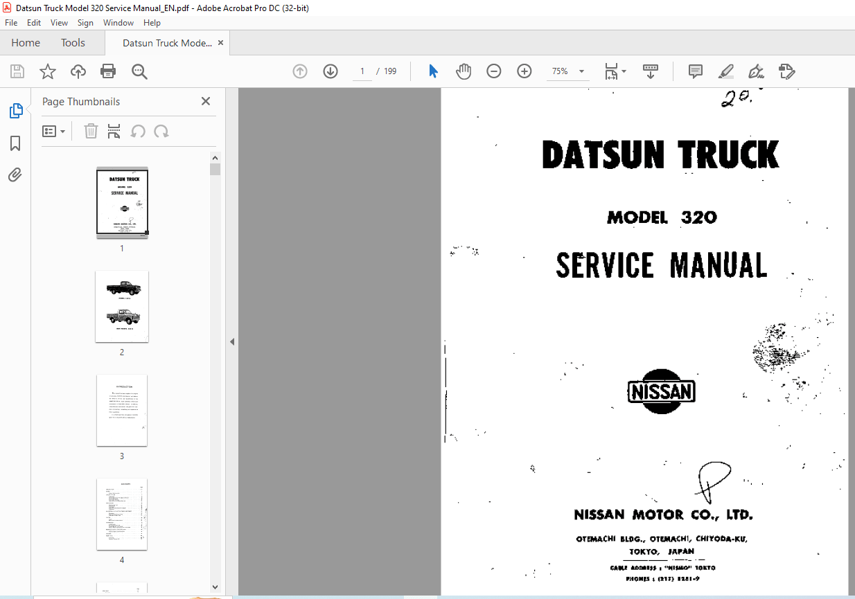Viewport: 855px width, 599px height.
Task: Print the document using printer icon
Action: tap(108, 71)
